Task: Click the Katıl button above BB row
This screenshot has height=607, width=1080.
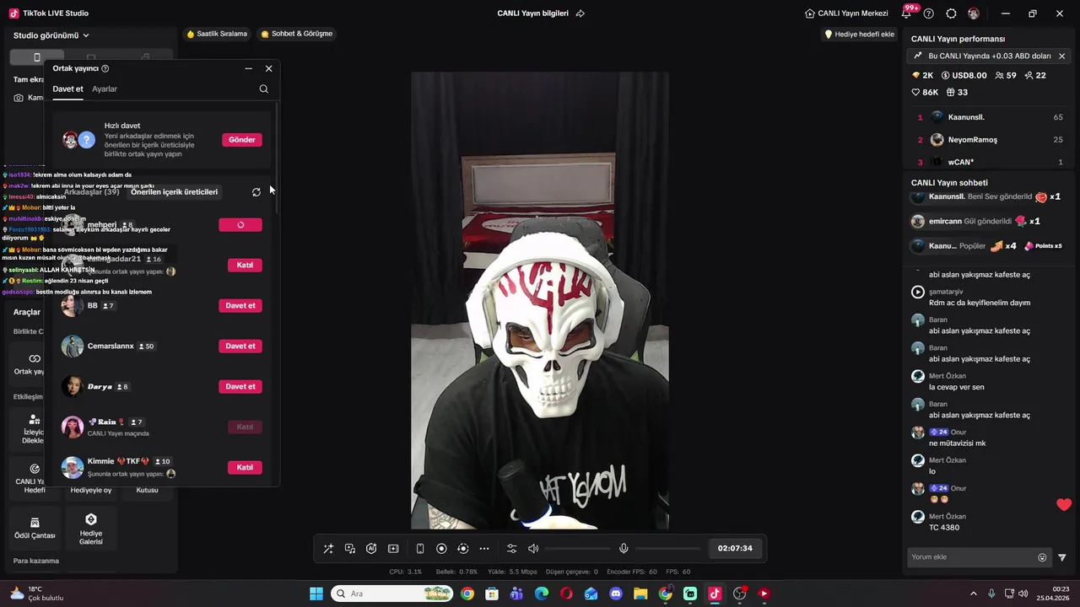Action: [x=245, y=265]
